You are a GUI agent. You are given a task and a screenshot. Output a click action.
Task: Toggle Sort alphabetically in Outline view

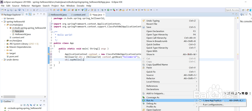pyautogui.click(x=28, y=105)
